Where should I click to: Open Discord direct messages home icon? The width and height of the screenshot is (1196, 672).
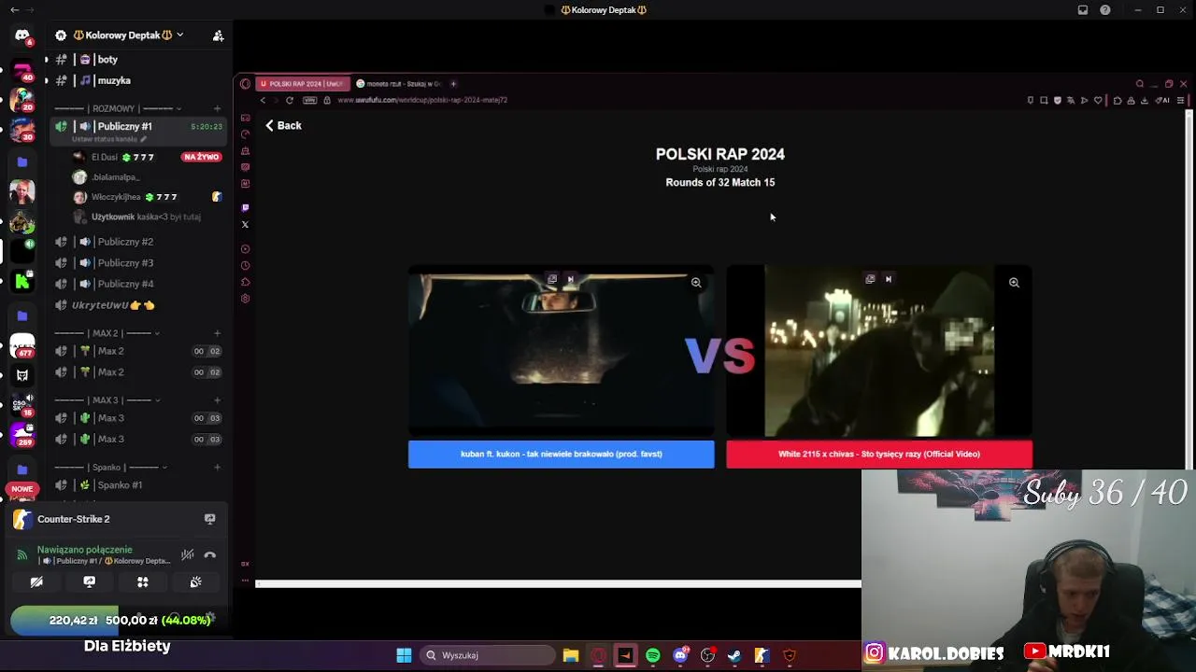pos(22,35)
